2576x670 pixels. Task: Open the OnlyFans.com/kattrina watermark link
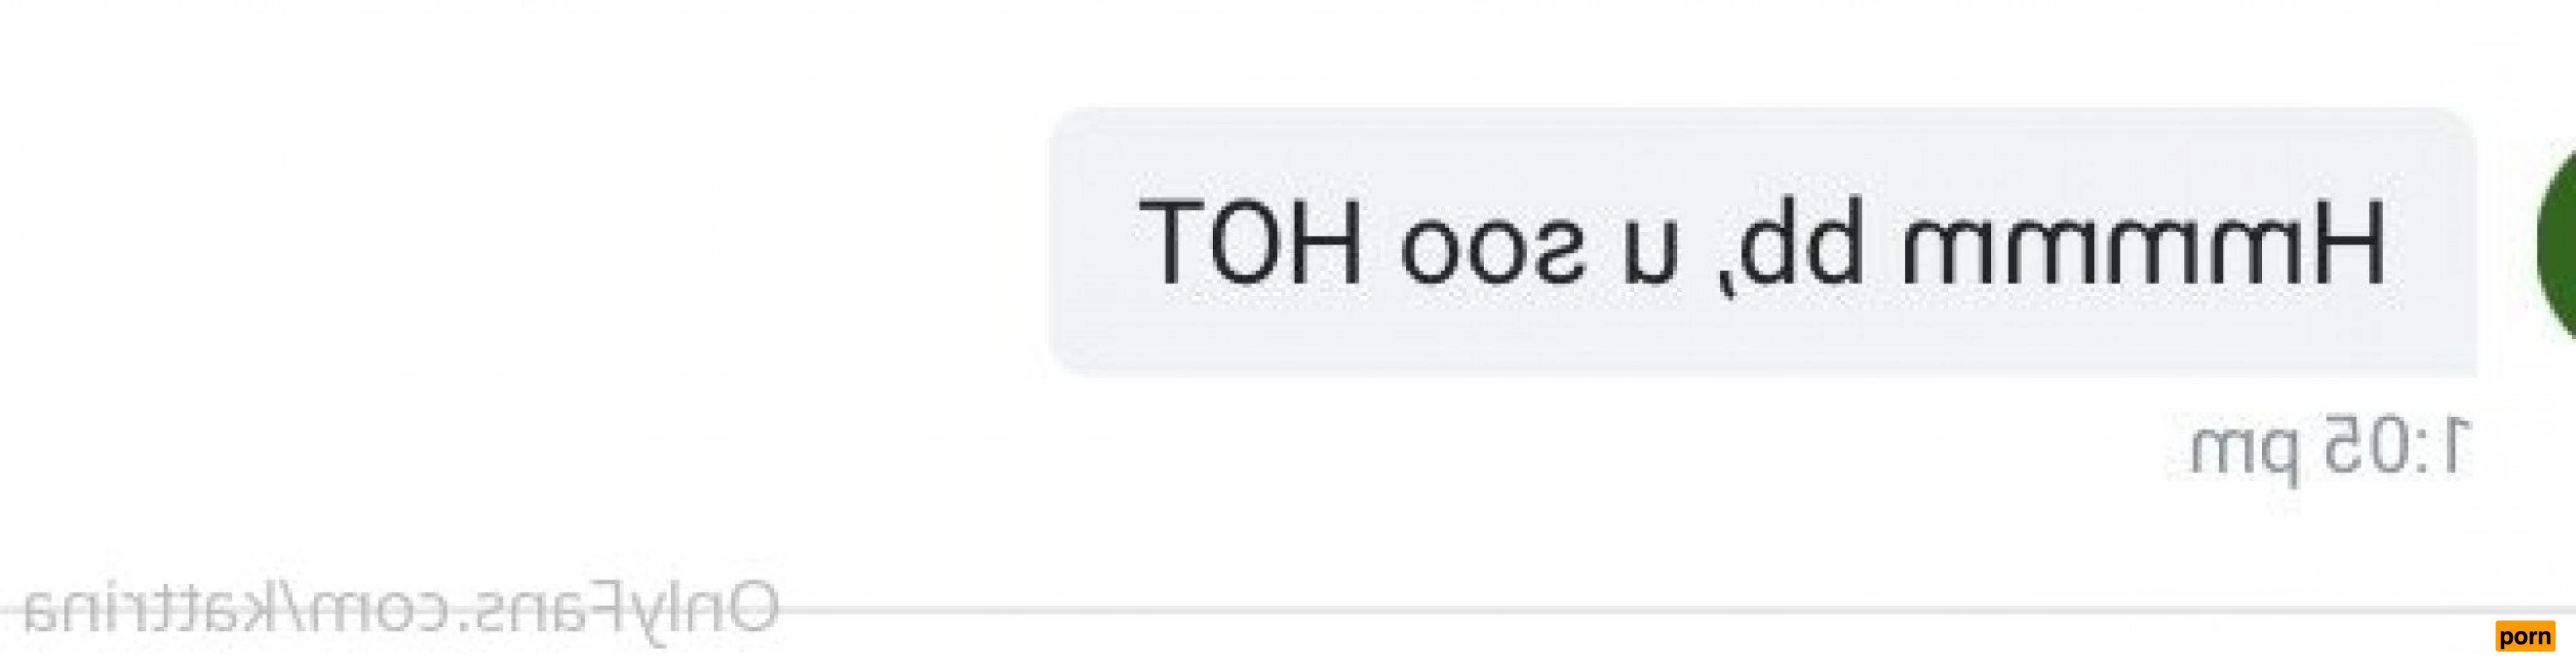coord(400,609)
